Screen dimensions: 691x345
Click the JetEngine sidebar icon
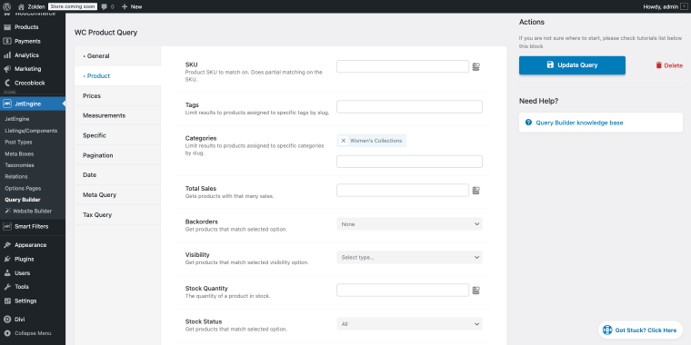[7, 103]
